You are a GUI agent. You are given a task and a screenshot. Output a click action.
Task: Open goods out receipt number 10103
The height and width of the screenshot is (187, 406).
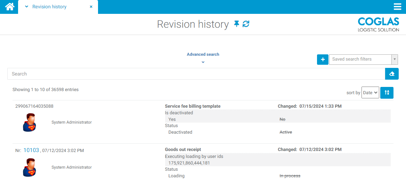coord(31,150)
